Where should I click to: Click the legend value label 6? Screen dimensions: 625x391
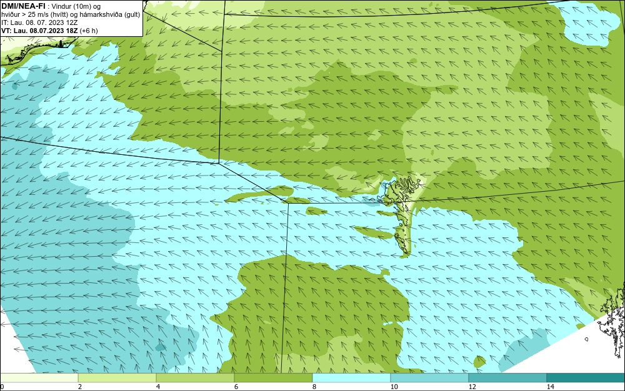[x=236, y=387]
